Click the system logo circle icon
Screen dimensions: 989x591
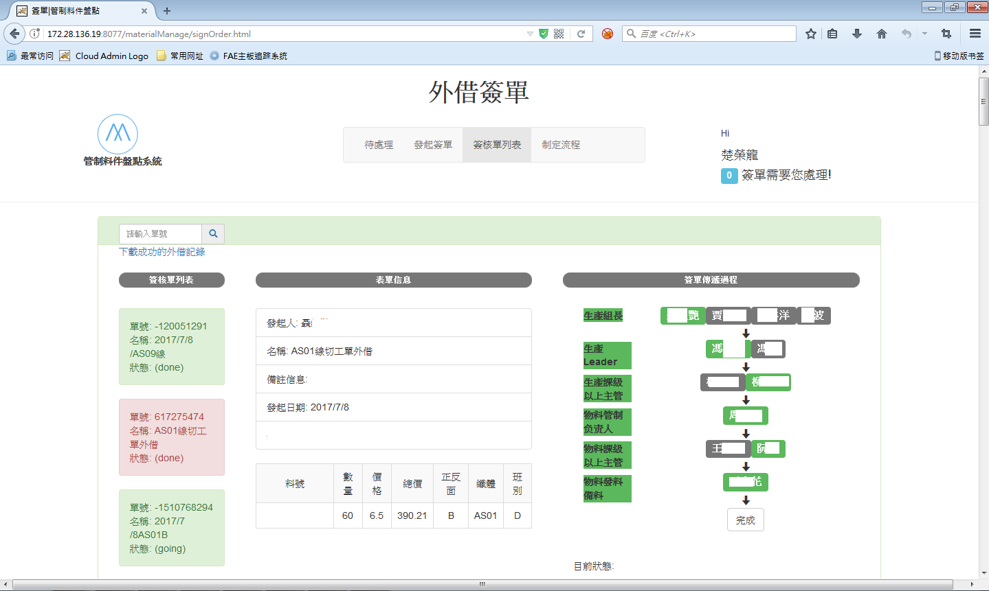click(x=118, y=134)
